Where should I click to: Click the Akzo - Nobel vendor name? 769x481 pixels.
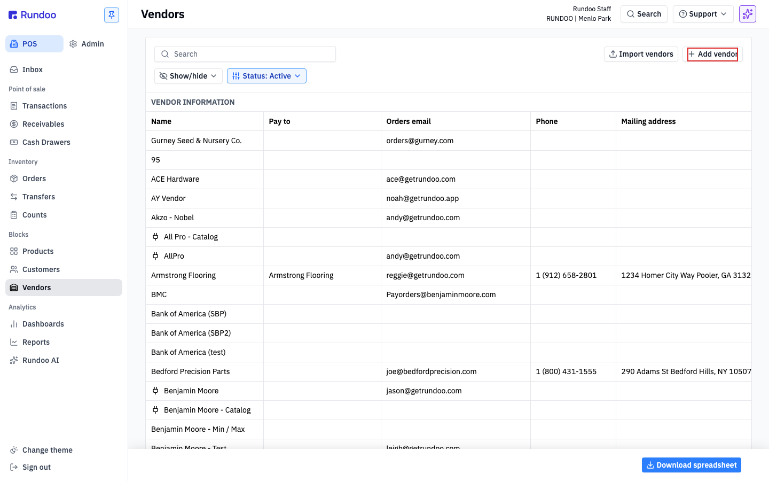(x=172, y=218)
